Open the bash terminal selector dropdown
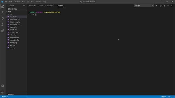Screen dimensions: 175x98 pos(144,6)
